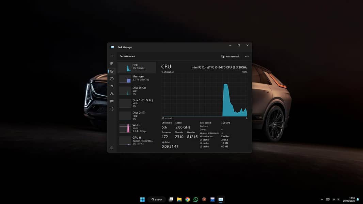The height and width of the screenshot is (204, 363).
Task: Maximize the Task Manager window
Action: pos(239,46)
